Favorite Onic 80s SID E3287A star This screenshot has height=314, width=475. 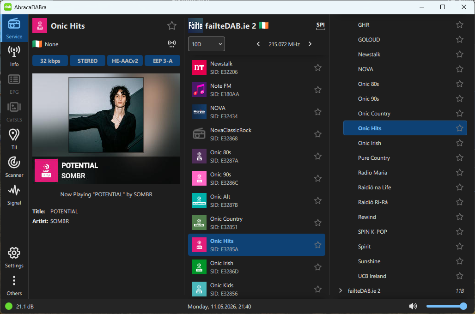pos(318,156)
